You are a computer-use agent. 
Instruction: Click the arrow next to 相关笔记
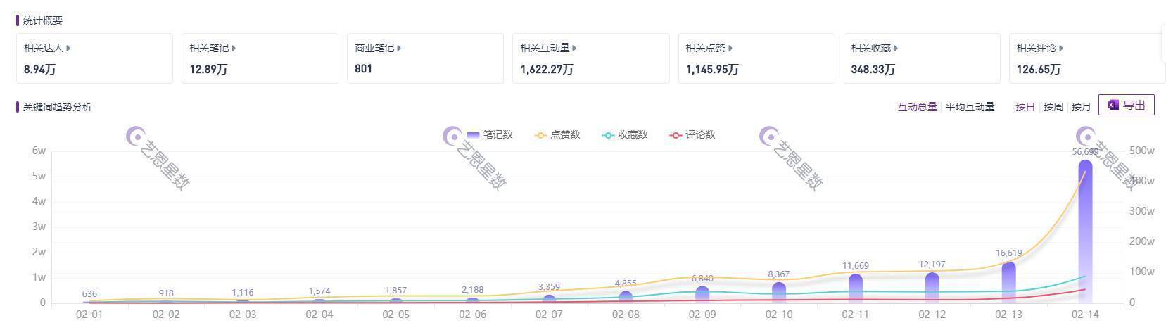point(234,48)
